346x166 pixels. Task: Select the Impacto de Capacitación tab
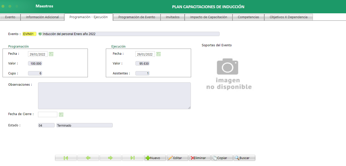click(208, 17)
